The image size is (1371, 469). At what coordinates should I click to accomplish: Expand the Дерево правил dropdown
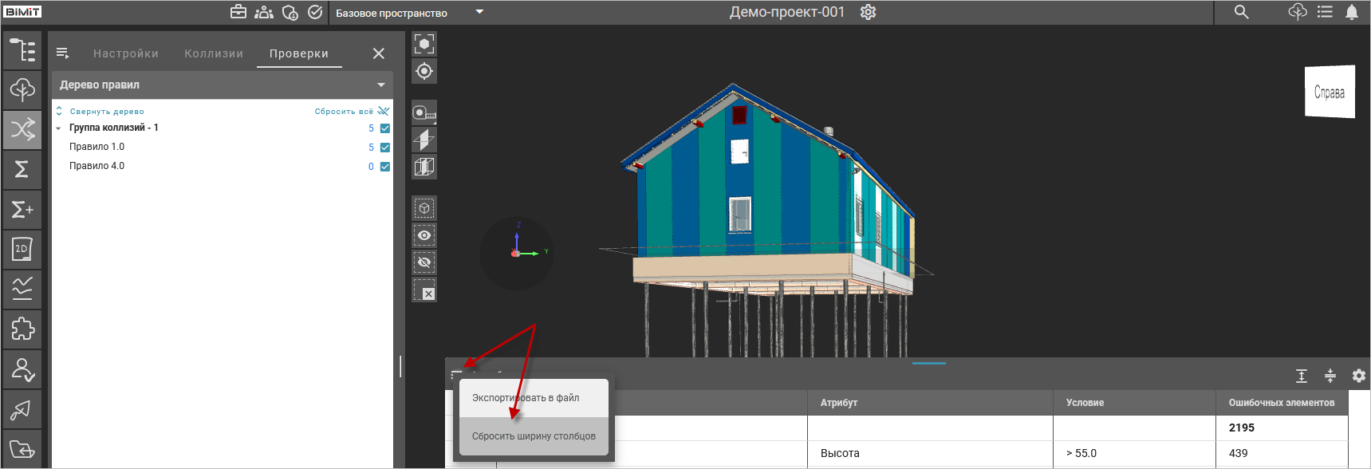381,85
